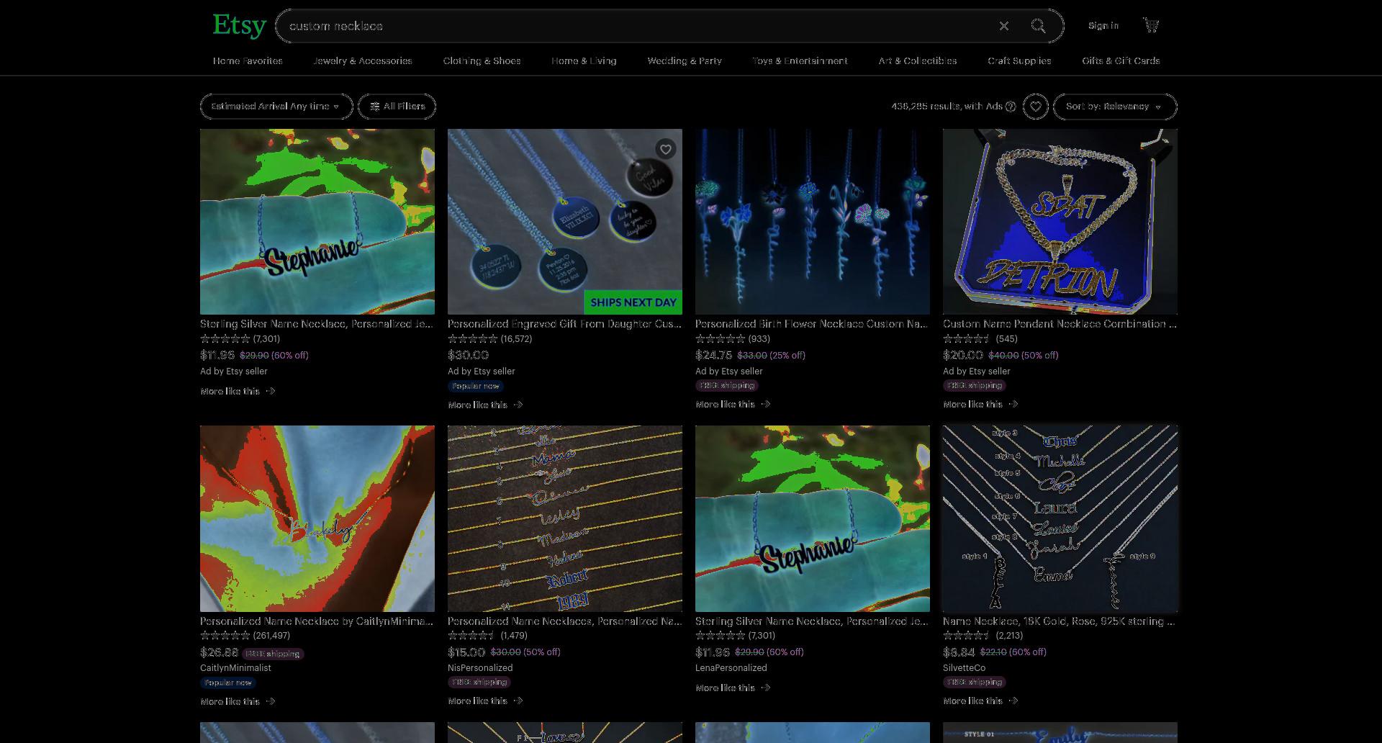1382x743 pixels.
Task: Click the SilvetteCo shop name
Action: (x=964, y=668)
